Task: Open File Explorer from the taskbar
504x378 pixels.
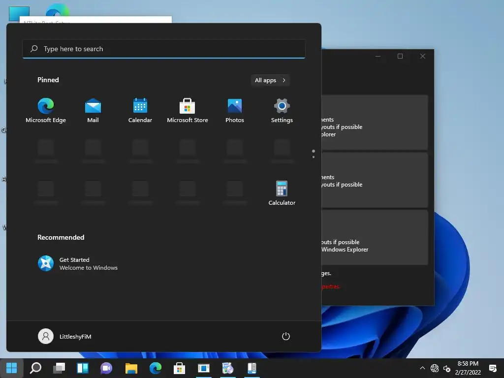Action: [131, 368]
